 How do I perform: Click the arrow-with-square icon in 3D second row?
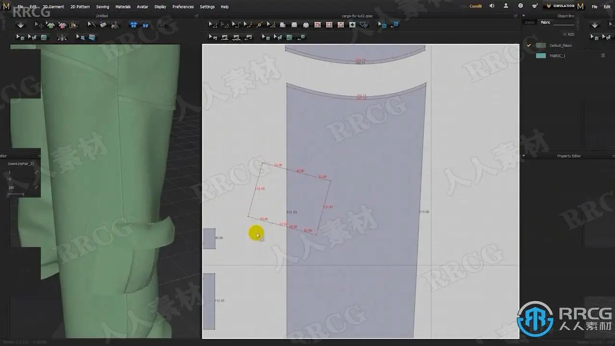tap(20, 37)
